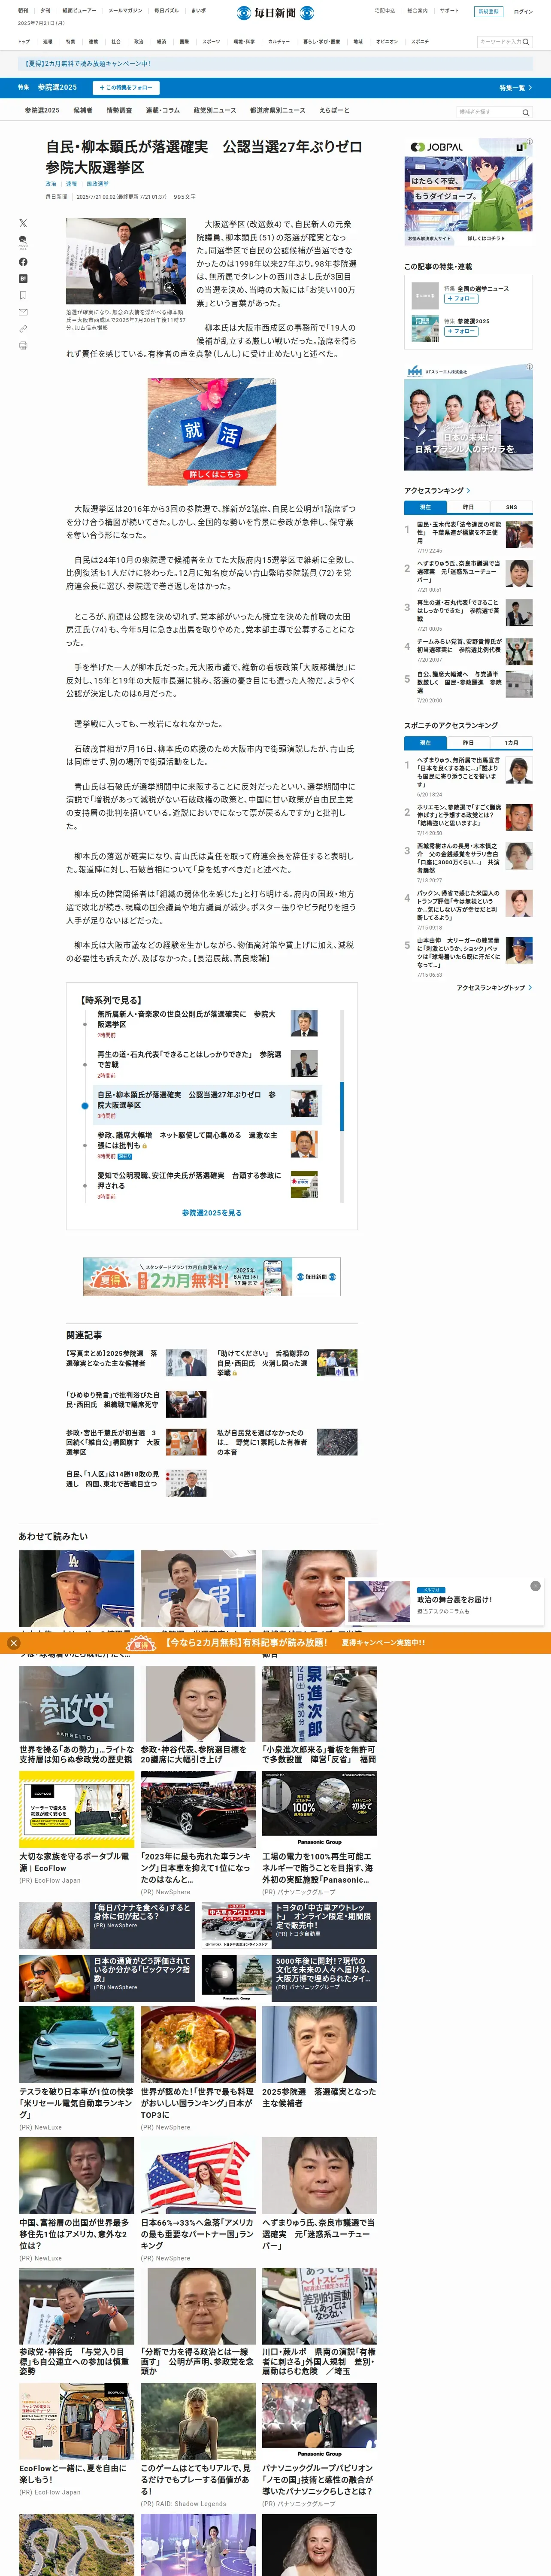Open 参院選2025を見る link
The width and height of the screenshot is (551, 2576).
click(x=212, y=1213)
